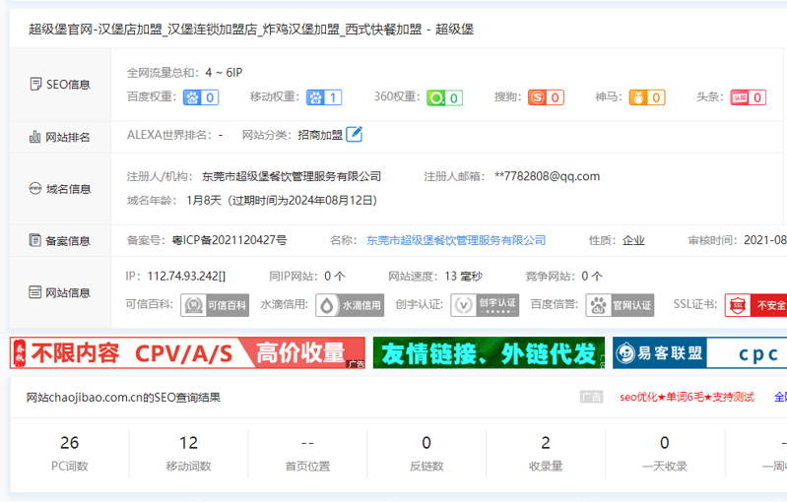Screen dimensions: 787x502
Task: Click the ICP number 粤ICP备2021120427号
Action: click(229, 240)
